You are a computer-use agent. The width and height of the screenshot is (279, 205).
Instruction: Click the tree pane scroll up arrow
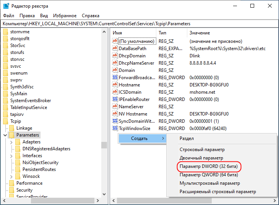pos(104,32)
